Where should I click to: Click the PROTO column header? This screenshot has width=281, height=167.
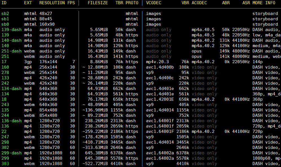click(x=132, y=3)
